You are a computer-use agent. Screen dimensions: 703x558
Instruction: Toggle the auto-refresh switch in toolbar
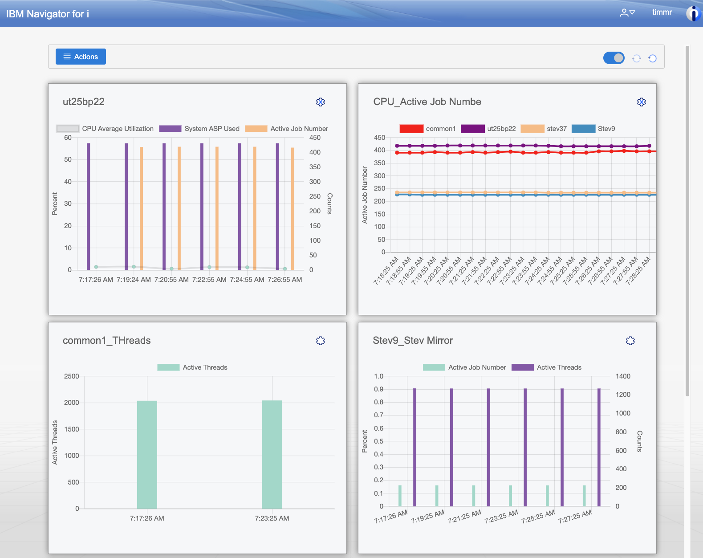(x=614, y=58)
